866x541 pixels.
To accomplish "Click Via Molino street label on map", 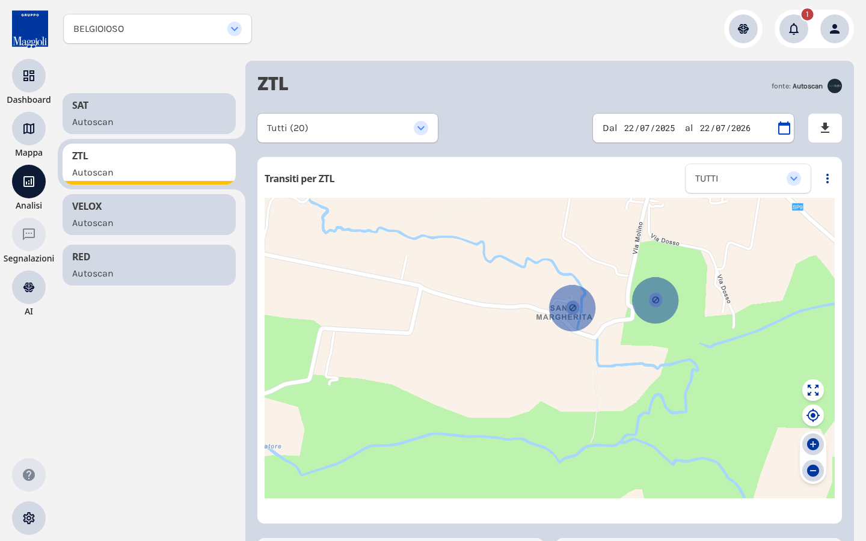I will [637, 237].
